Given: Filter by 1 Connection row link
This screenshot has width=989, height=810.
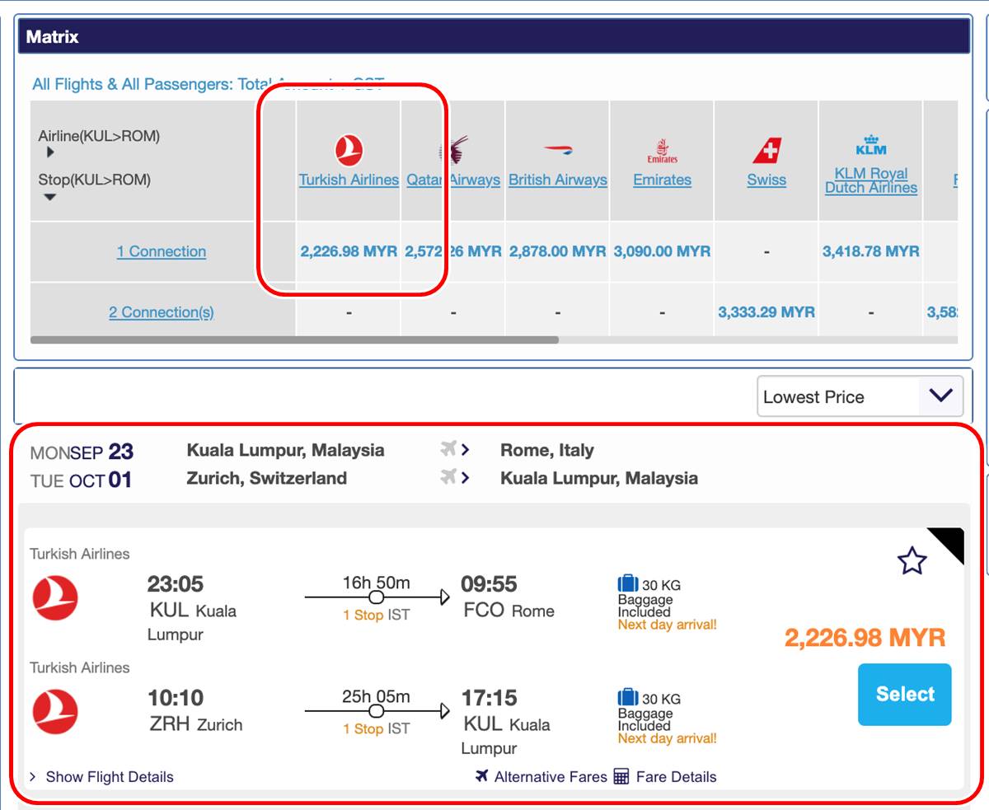Looking at the screenshot, I should coord(162,251).
